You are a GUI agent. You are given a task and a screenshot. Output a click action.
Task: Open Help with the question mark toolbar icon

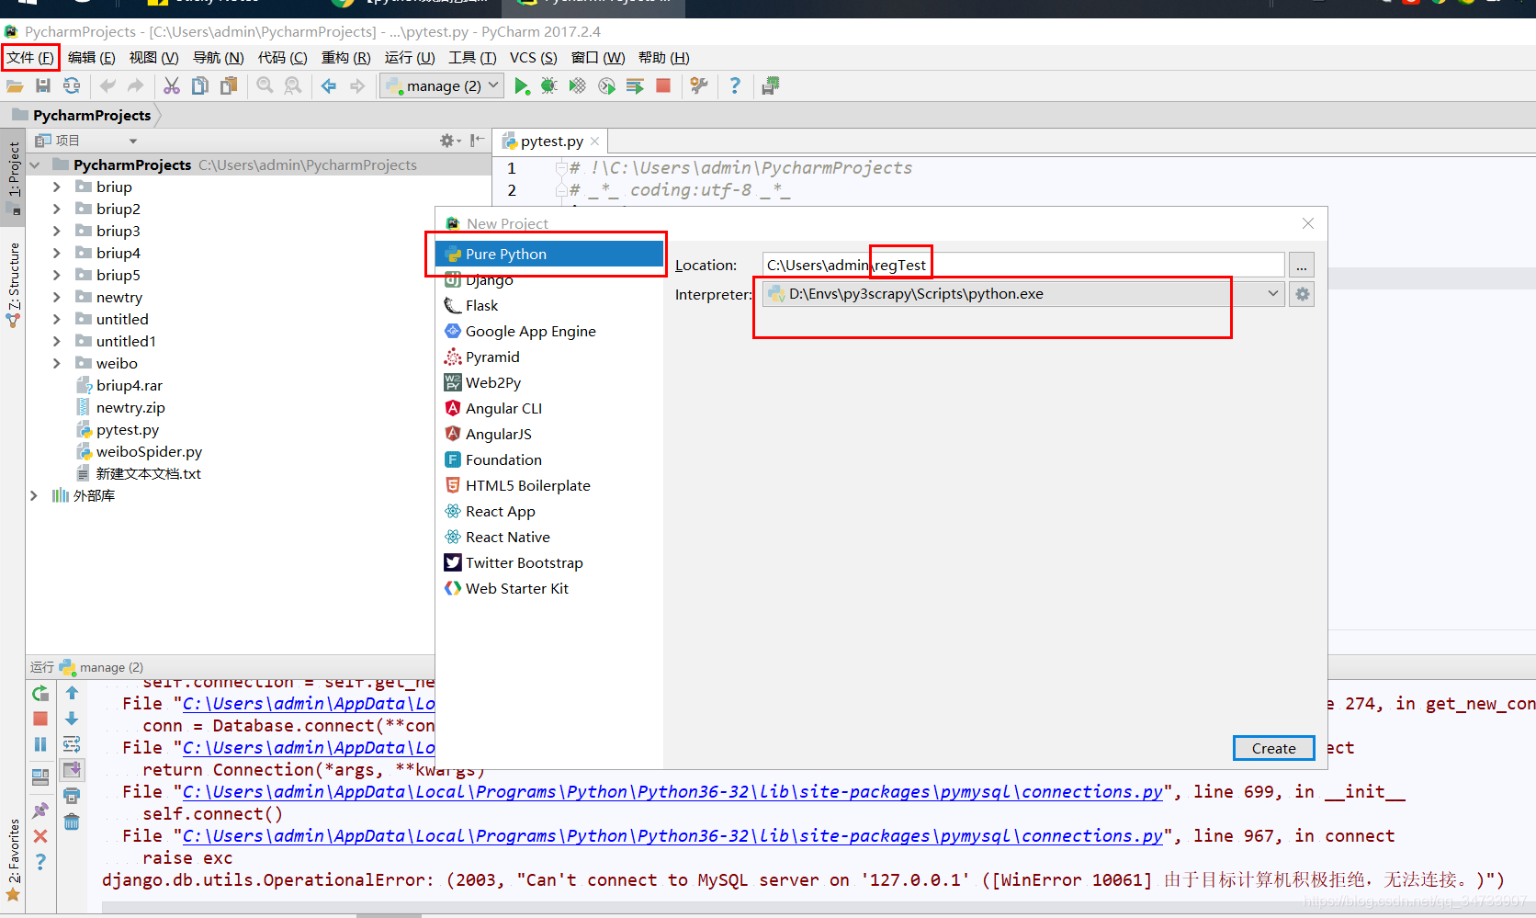pyautogui.click(x=735, y=85)
